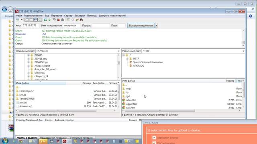Screen dimensions: 257x144
Task: Click into the Пароль input field
Action: coord(101,26)
